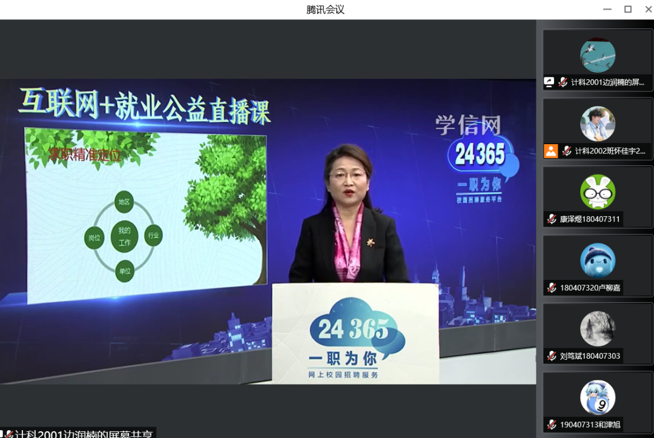
Task: Select the ink painting avatar of 刘笃斌
Action: pyautogui.click(x=597, y=329)
